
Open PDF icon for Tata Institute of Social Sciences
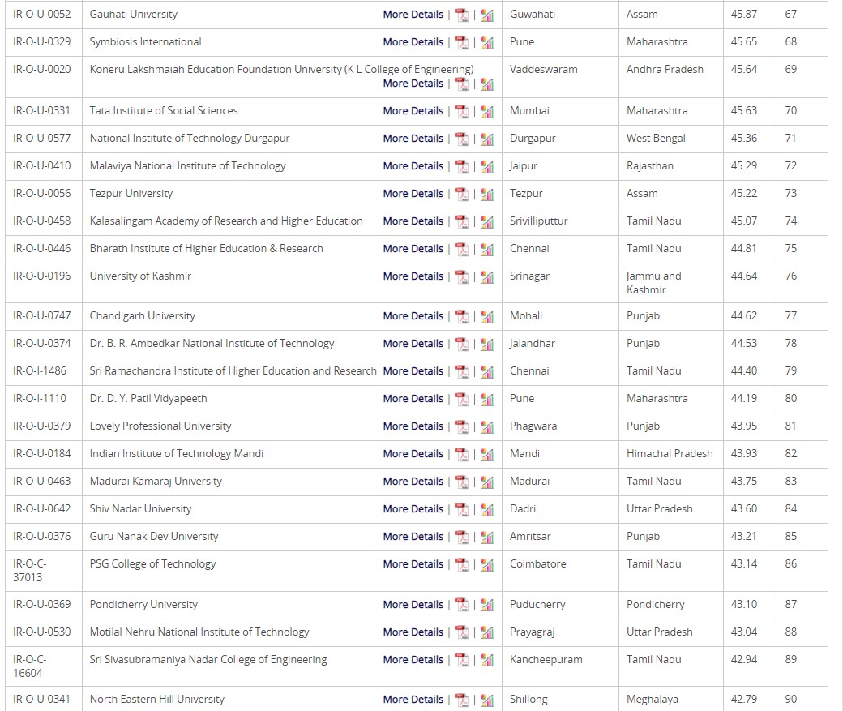coord(461,111)
